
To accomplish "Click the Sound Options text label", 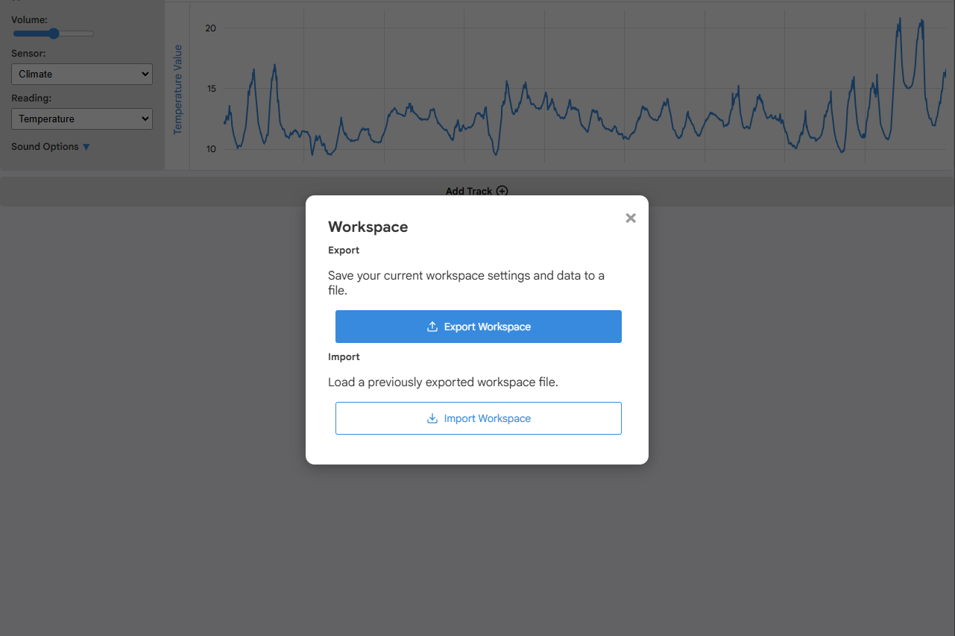I will point(45,147).
